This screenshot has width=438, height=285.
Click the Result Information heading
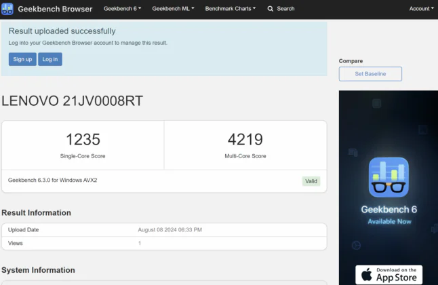(x=37, y=213)
